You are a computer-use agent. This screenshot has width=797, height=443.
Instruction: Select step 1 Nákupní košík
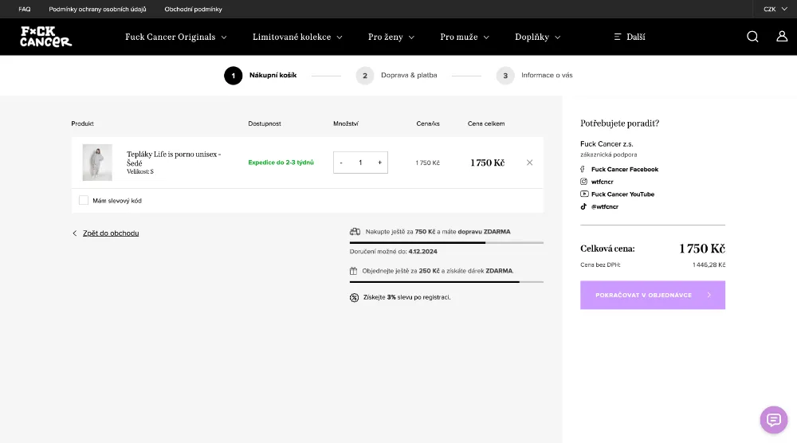pos(261,76)
